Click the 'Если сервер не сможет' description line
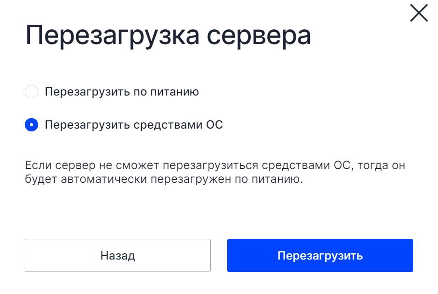The width and height of the screenshot is (438, 294). tap(215, 165)
